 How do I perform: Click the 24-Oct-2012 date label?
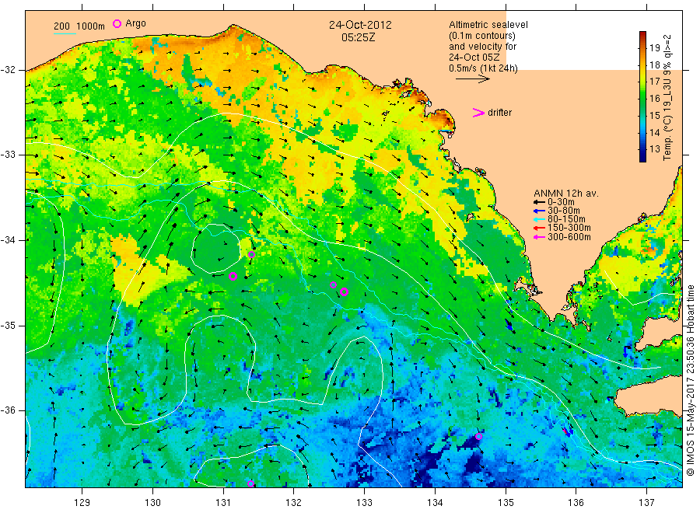tap(360, 25)
